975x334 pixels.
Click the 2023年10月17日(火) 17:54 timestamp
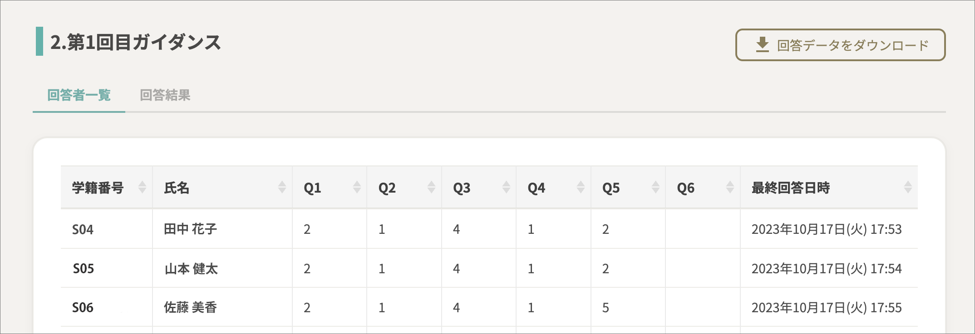tap(827, 269)
